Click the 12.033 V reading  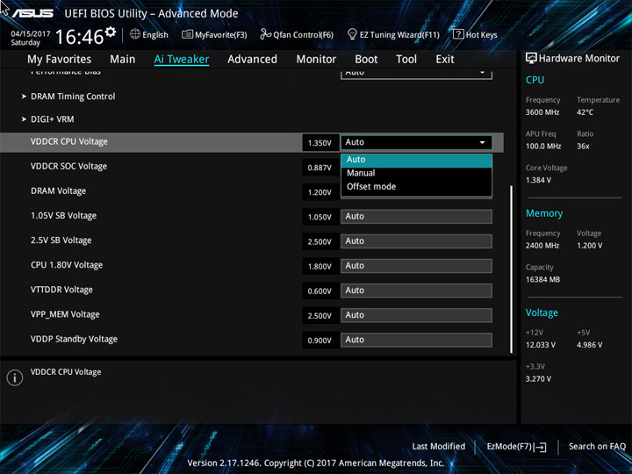(540, 345)
